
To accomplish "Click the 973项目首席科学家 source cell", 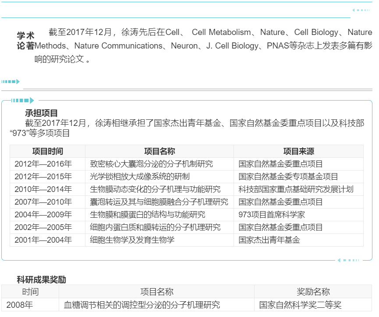I will [272, 215].
